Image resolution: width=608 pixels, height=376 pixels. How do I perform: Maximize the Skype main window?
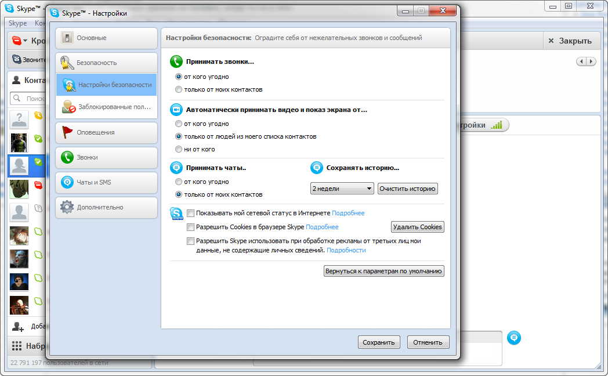tap(569, 6)
